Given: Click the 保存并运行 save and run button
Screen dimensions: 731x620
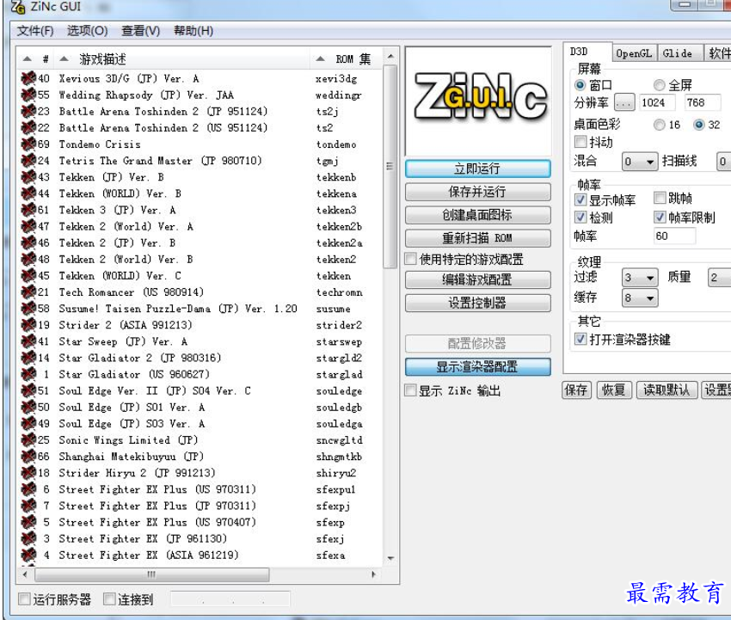Looking at the screenshot, I should [478, 192].
